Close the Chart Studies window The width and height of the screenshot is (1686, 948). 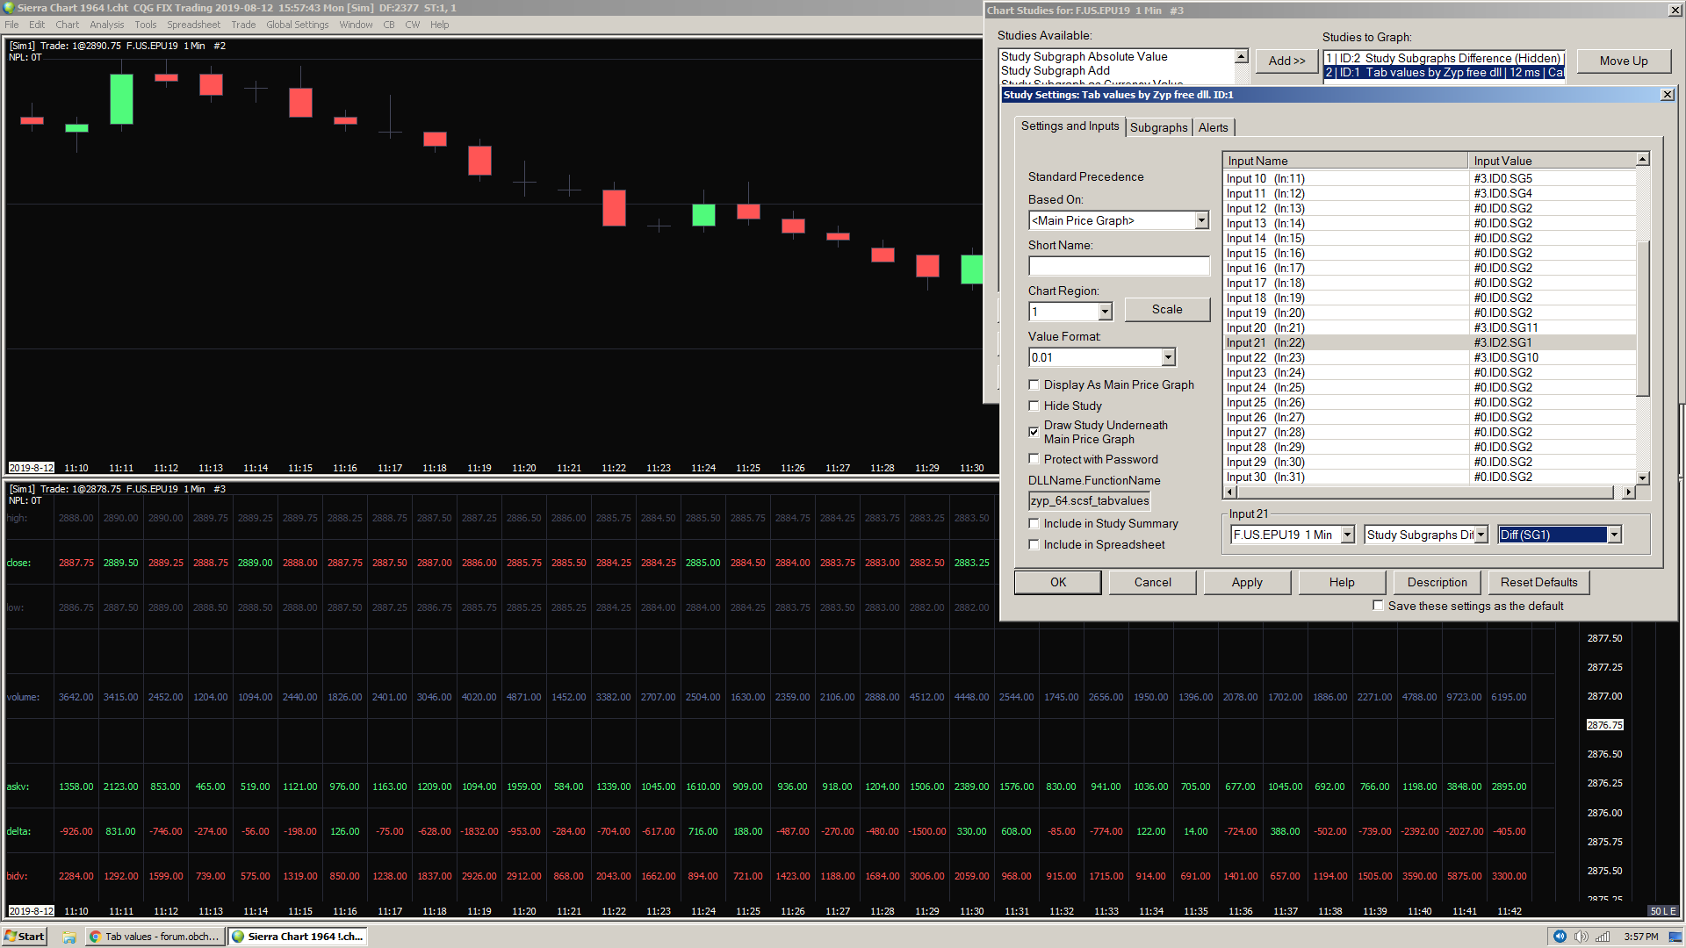coord(1675,11)
